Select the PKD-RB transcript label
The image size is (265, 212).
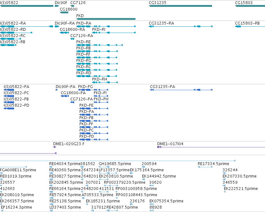(83, 48)
